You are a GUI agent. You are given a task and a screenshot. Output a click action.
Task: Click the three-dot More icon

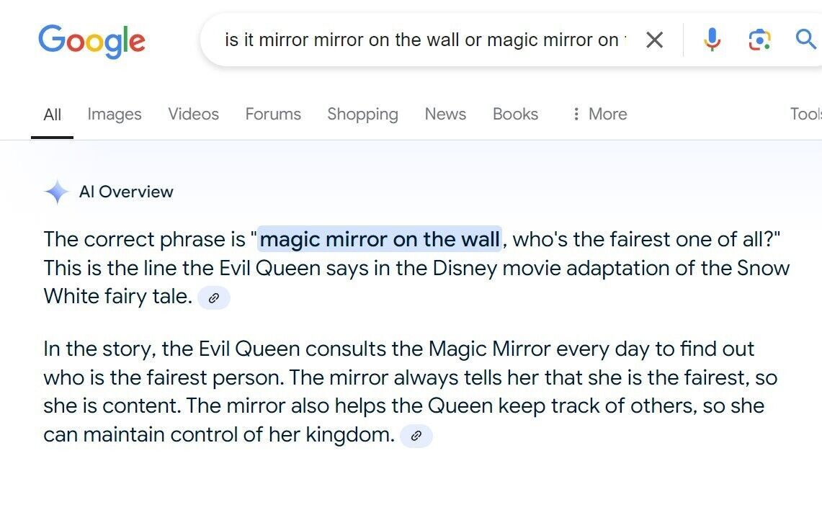click(x=576, y=114)
